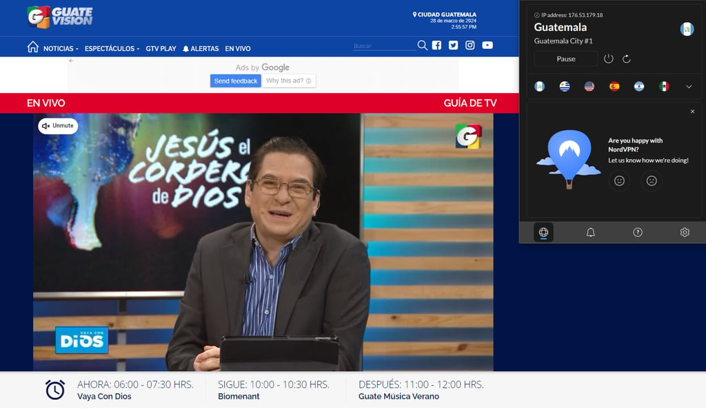The width and height of the screenshot is (706, 409).
Task: Click the magnifier search icon
Action: pyautogui.click(x=423, y=45)
